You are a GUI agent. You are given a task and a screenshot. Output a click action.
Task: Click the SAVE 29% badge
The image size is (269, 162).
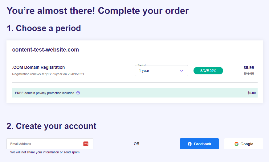(208, 71)
